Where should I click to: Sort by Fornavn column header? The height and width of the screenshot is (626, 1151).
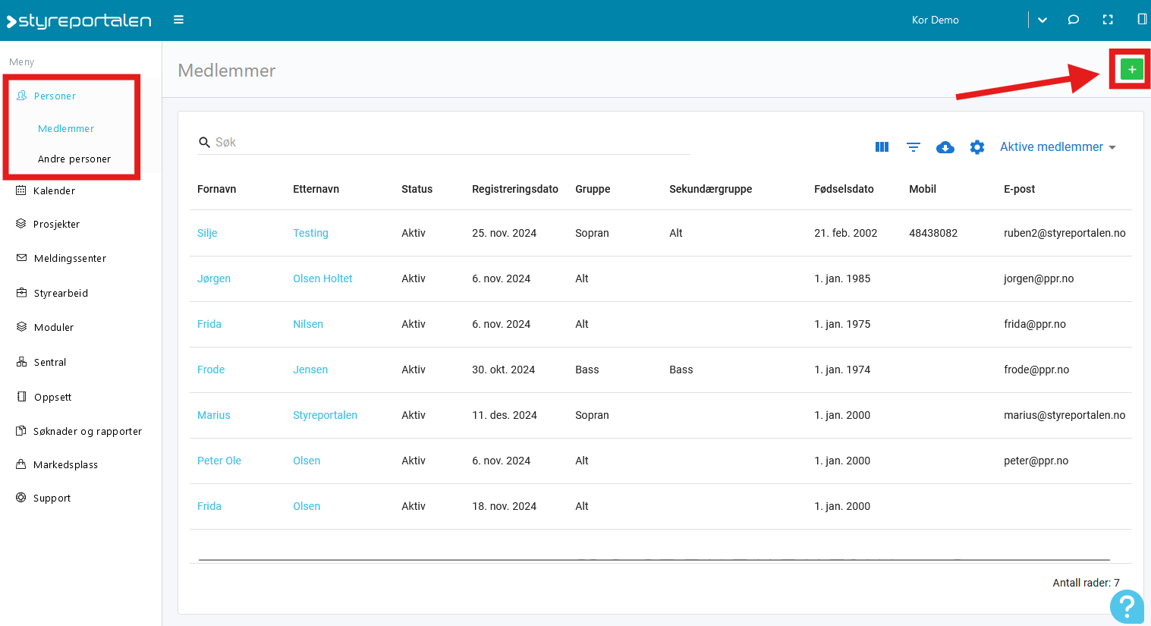pyautogui.click(x=216, y=189)
